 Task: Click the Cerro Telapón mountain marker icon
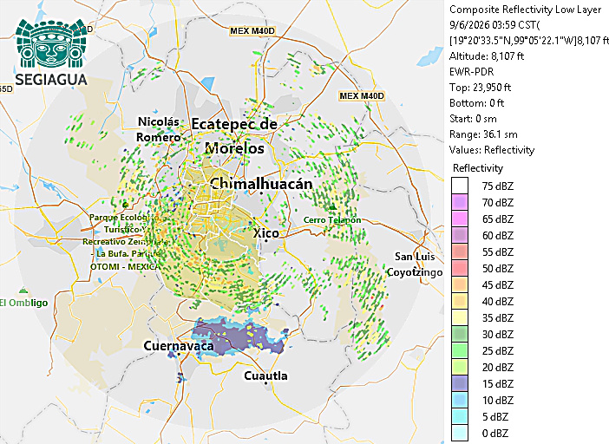tap(332, 207)
